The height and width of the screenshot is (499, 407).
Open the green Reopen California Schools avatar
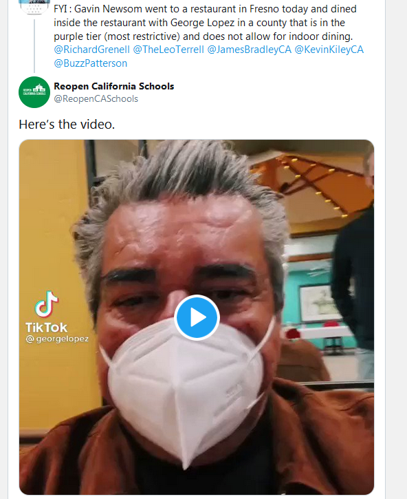34,92
